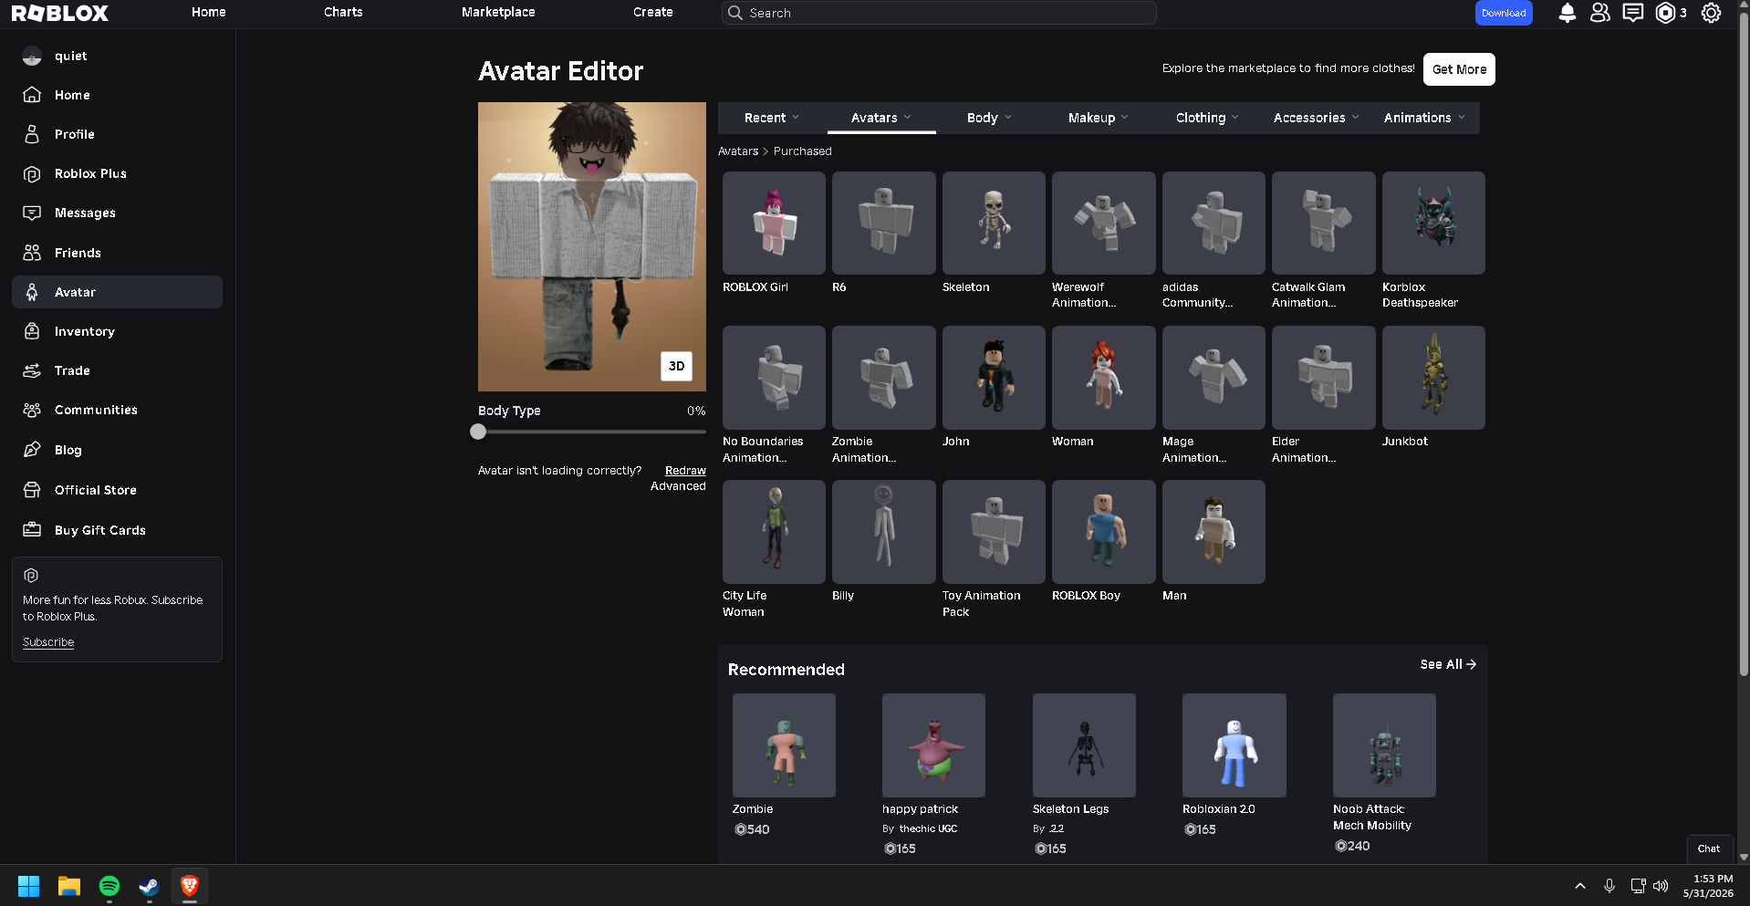This screenshot has width=1750, height=906.
Task: Open the Robux balance icon
Action: click(x=1665, y=13)
